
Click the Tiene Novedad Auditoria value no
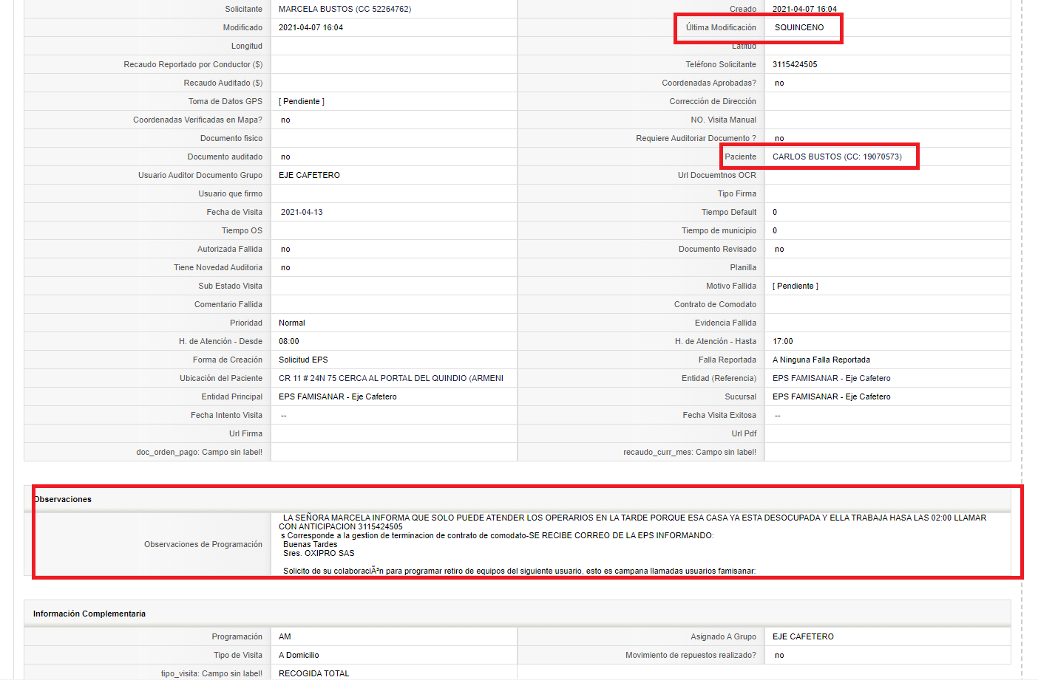coord(285,267)
